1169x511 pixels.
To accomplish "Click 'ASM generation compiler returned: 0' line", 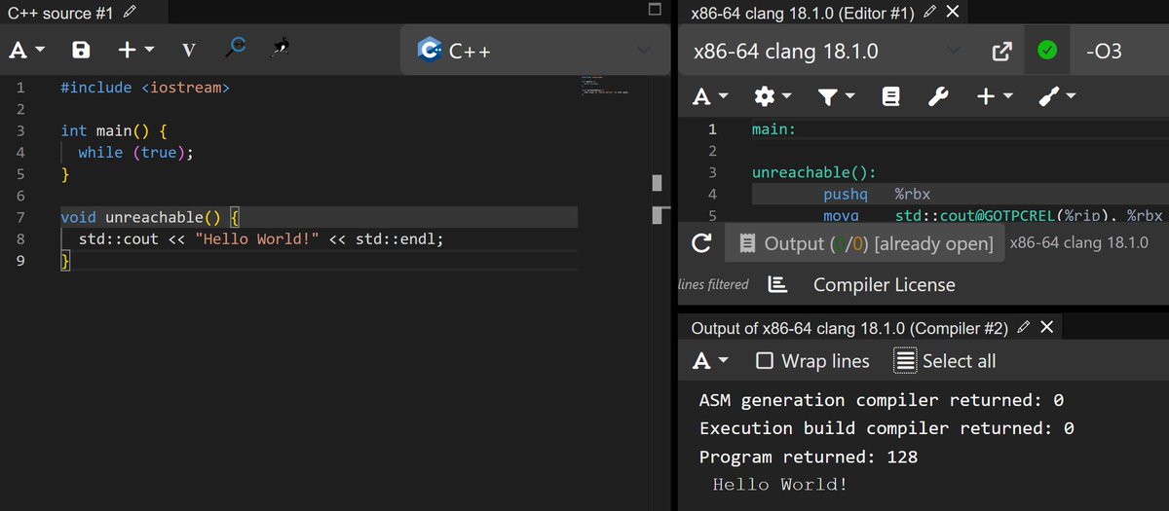I will [x=882, y=400].
